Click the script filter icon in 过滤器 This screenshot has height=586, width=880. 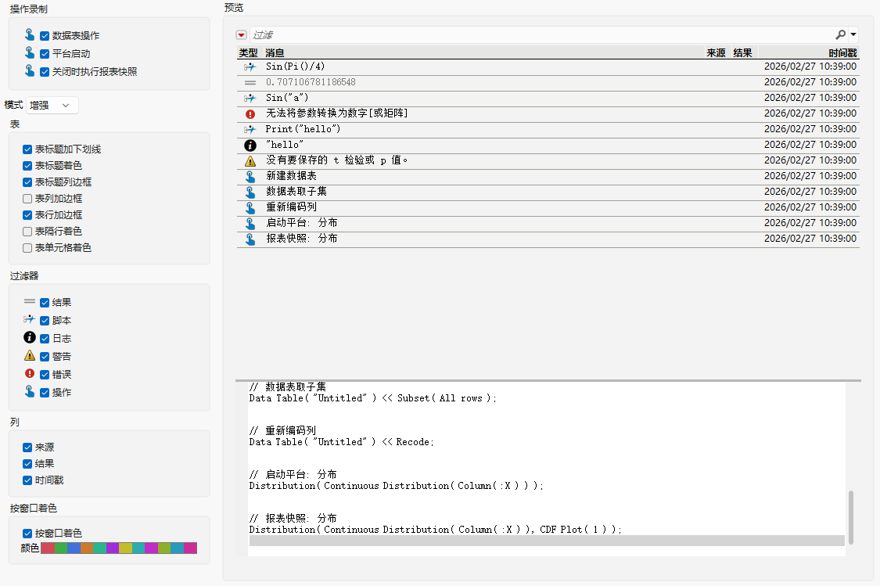tap(30, 319)
